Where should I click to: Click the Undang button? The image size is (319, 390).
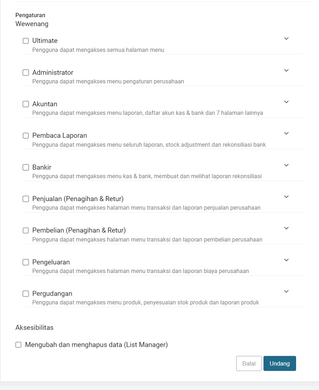[x=280, y=364]
